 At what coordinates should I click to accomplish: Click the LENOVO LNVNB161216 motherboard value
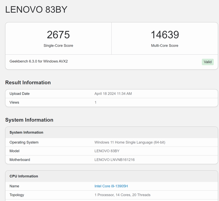tap(114, 160)
